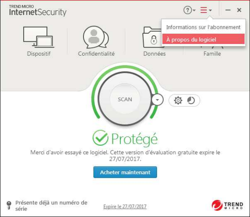Open the Expire le 27/07/2017 link
Image resolution: width=250 pixels, height=217 pixels.
125,207
